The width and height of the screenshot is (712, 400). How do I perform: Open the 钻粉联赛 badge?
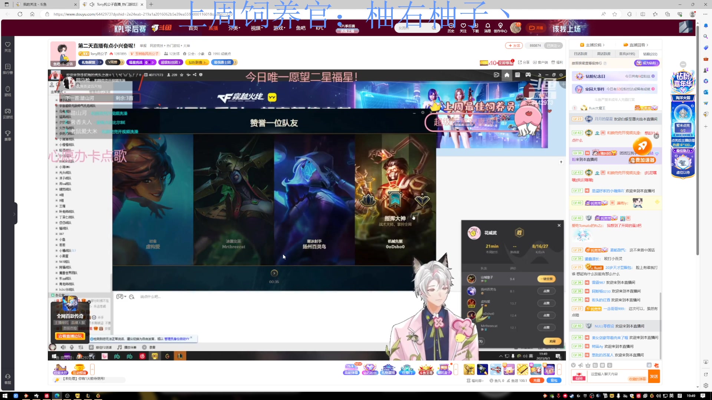pos(197,62)
